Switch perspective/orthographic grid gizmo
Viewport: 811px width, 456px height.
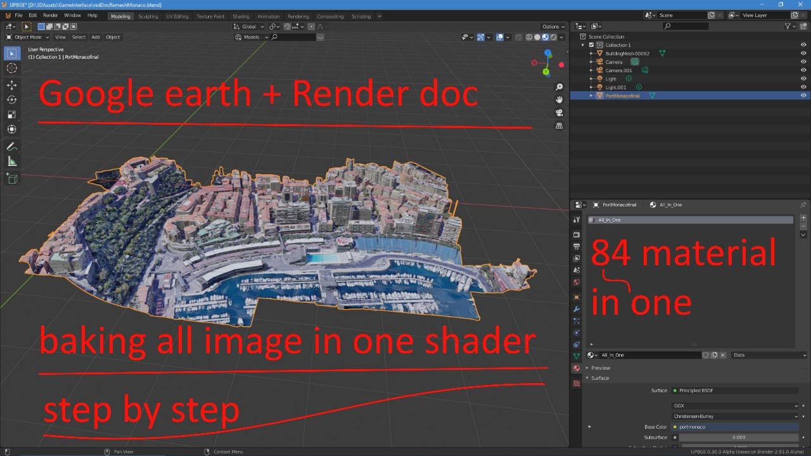click(559, 125)
